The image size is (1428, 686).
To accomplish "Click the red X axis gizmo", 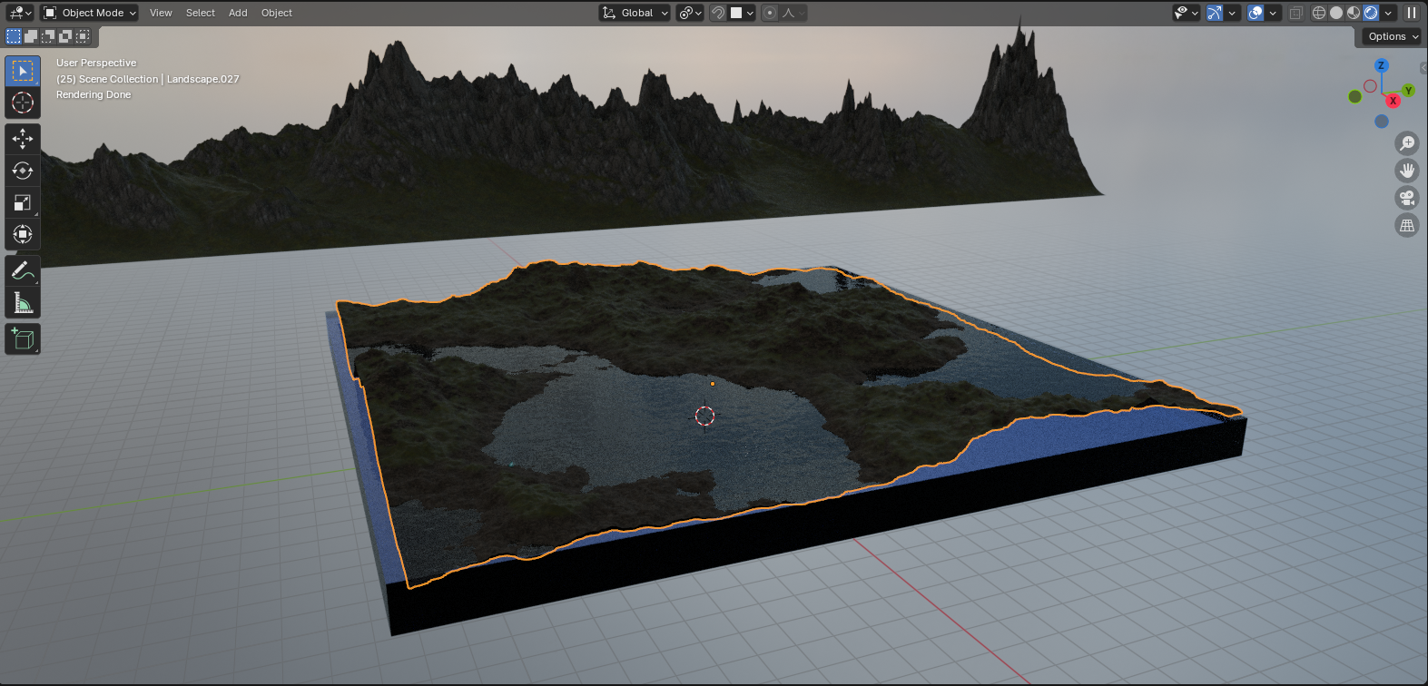I will tap(1393, 101).
